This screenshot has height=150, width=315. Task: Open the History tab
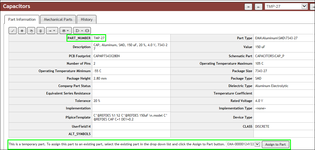87,19
